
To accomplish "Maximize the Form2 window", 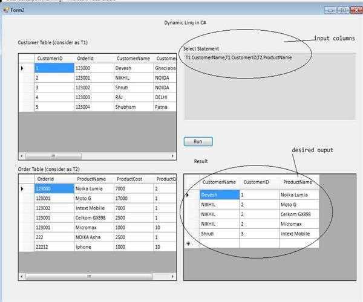I will pos(342,10).
